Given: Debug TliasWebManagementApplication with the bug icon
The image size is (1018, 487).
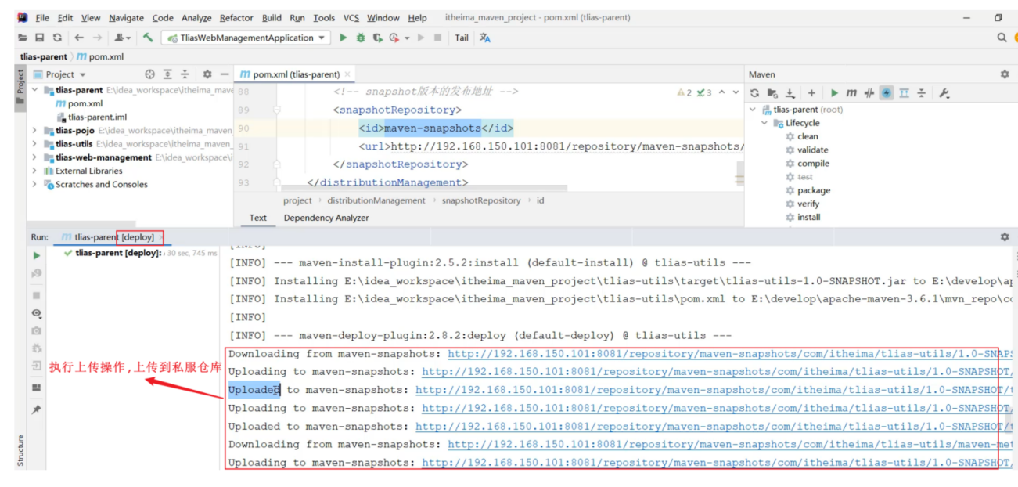Looking at the screenshot, I should (x=360, y=38).
